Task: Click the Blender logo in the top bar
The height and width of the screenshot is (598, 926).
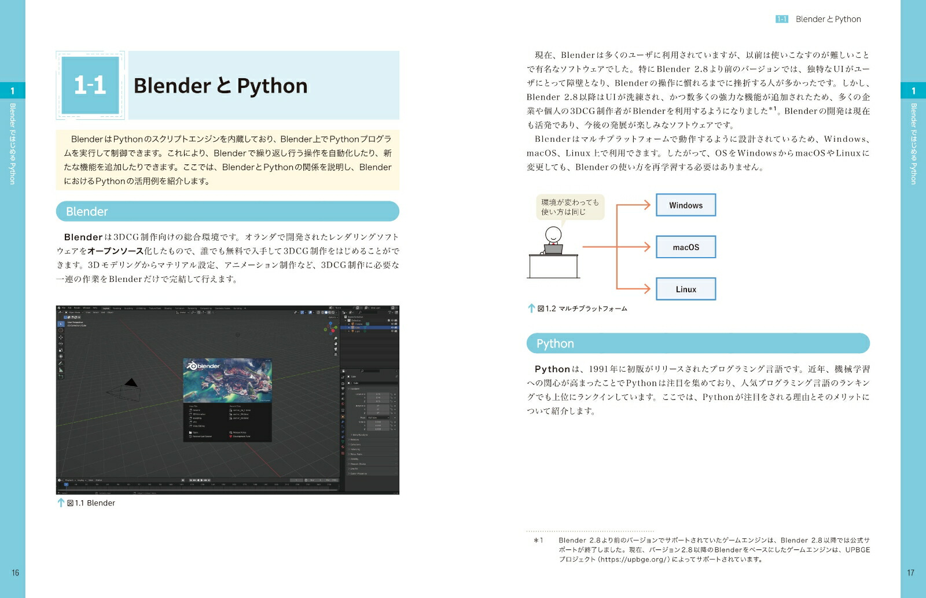Action: click(58, 307)
